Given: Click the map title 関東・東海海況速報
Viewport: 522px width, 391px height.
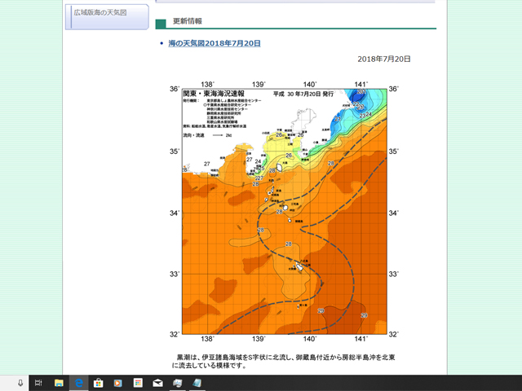Looking at the screenshot, I should pyautogui.click(x=214, y=94).
